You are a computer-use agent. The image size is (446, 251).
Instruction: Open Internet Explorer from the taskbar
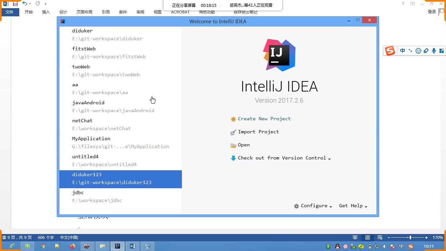[x=12, y=246]
